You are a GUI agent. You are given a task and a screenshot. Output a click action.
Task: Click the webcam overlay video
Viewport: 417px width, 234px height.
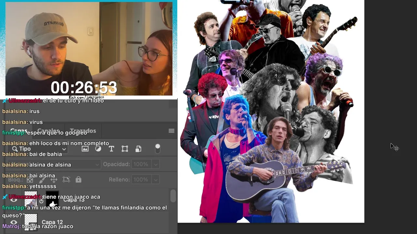coord(89,49)
